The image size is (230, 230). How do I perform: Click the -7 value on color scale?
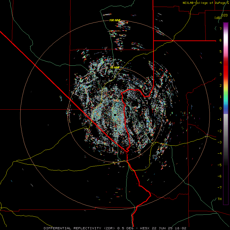[x=220, y=188]
